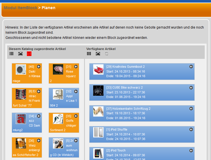Click arrow icon on Holzeisenbahn Schriftzug 2 row

point(191,109)
